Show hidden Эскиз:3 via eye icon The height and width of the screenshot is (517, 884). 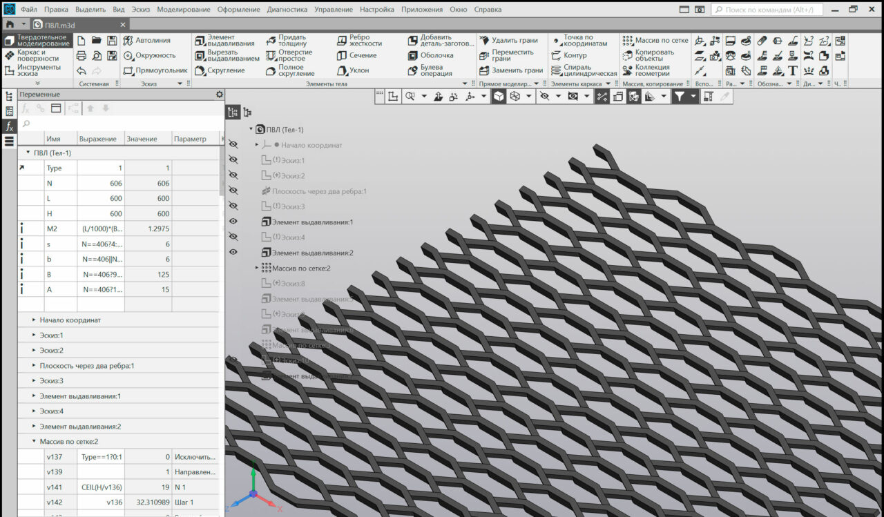(x=233, y=206)
